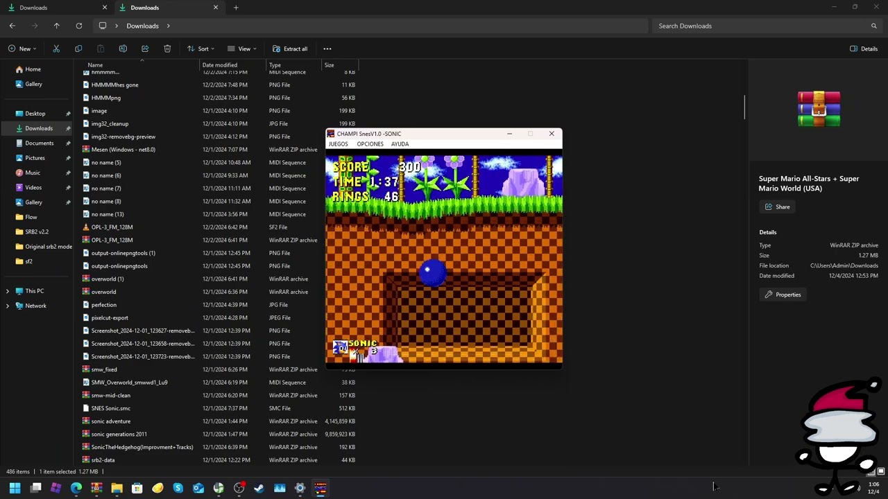888x499 pixels.
Task: Select the sonic adventure archive row
Action: (219, 421)
